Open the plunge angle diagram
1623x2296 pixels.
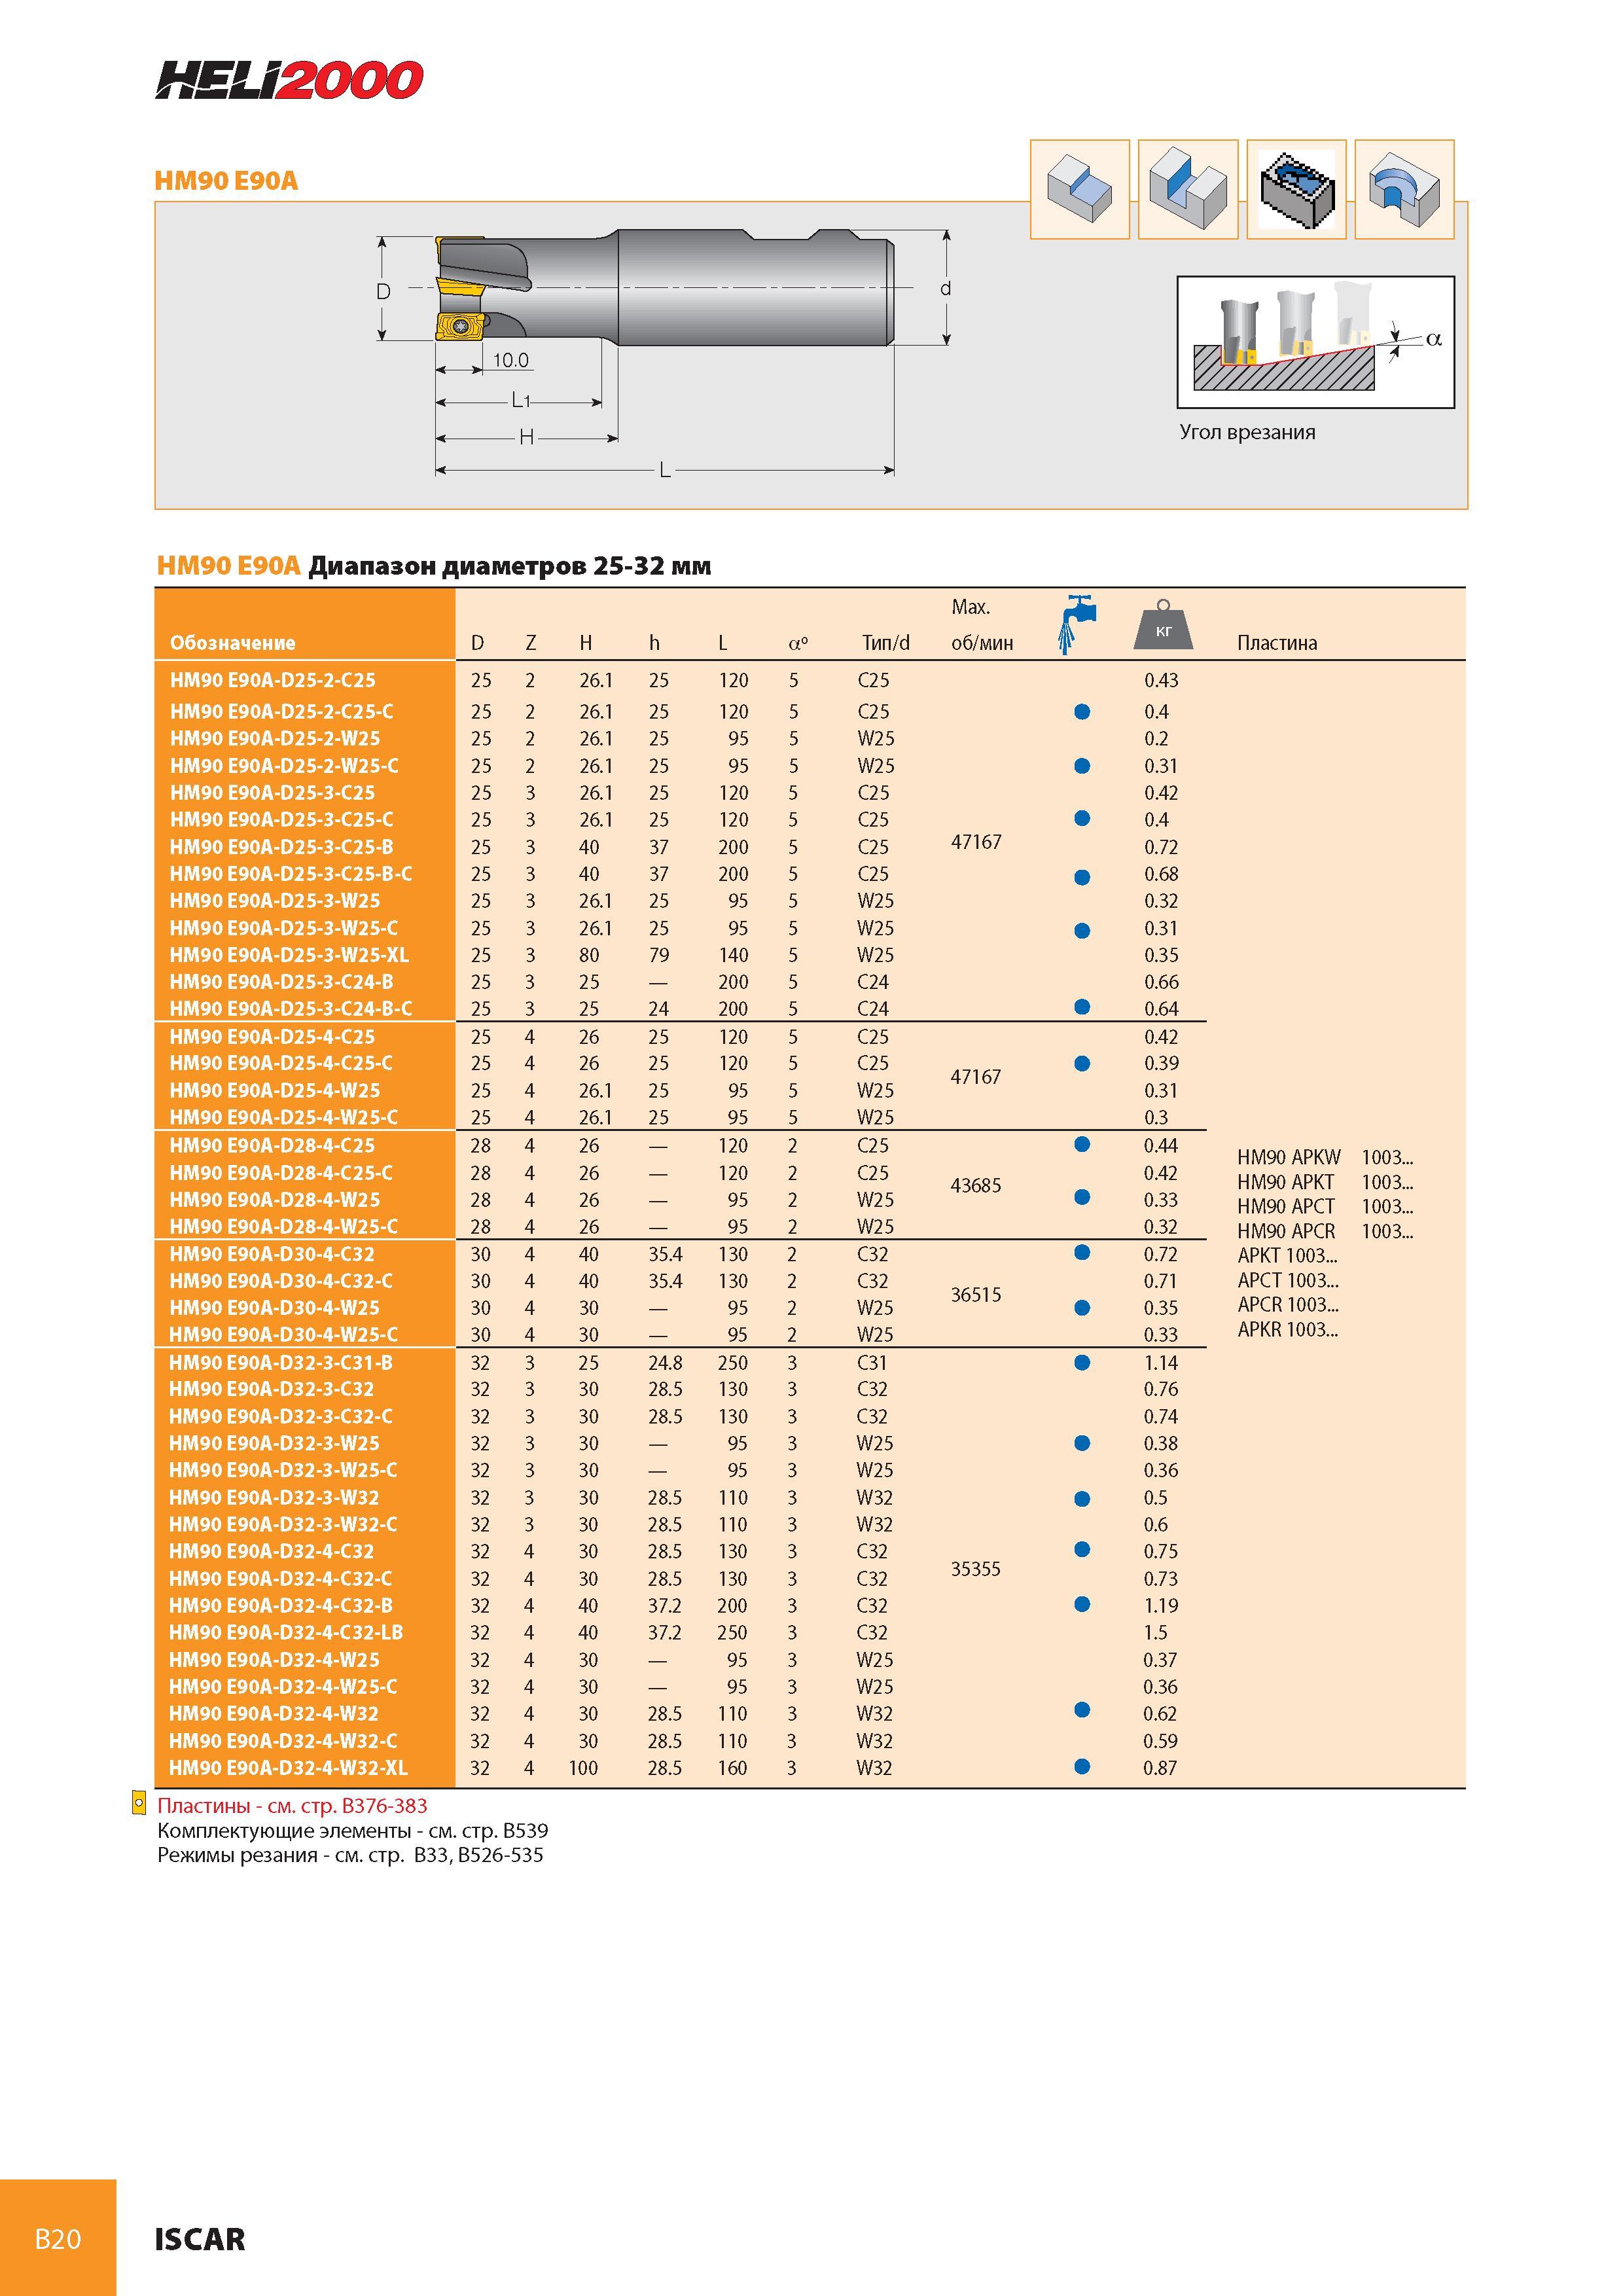[x=1315, y=342]
